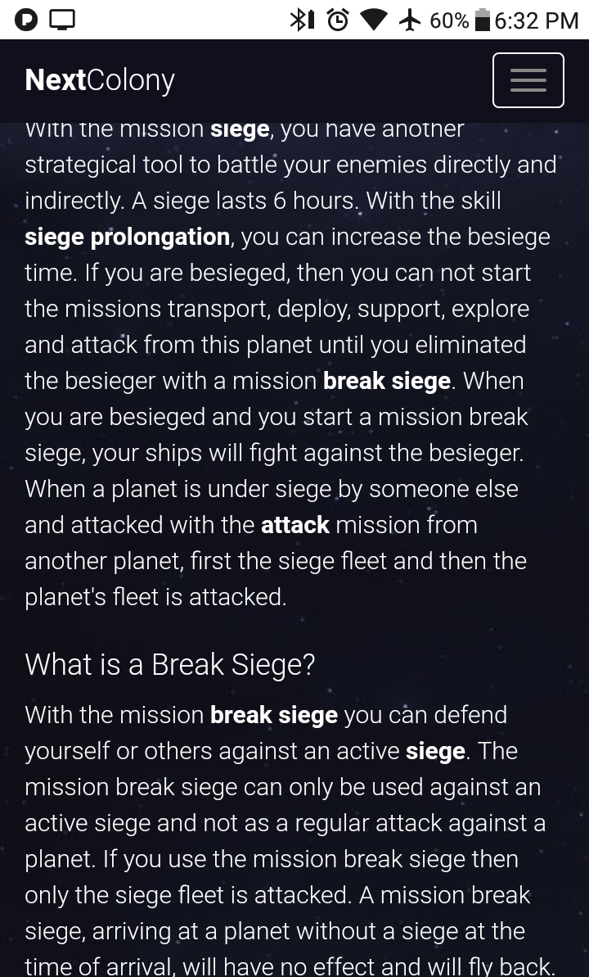This screenshot has width=589, height=977.
Task: Tap the round P notification icon
Action: tap(25, 20)
